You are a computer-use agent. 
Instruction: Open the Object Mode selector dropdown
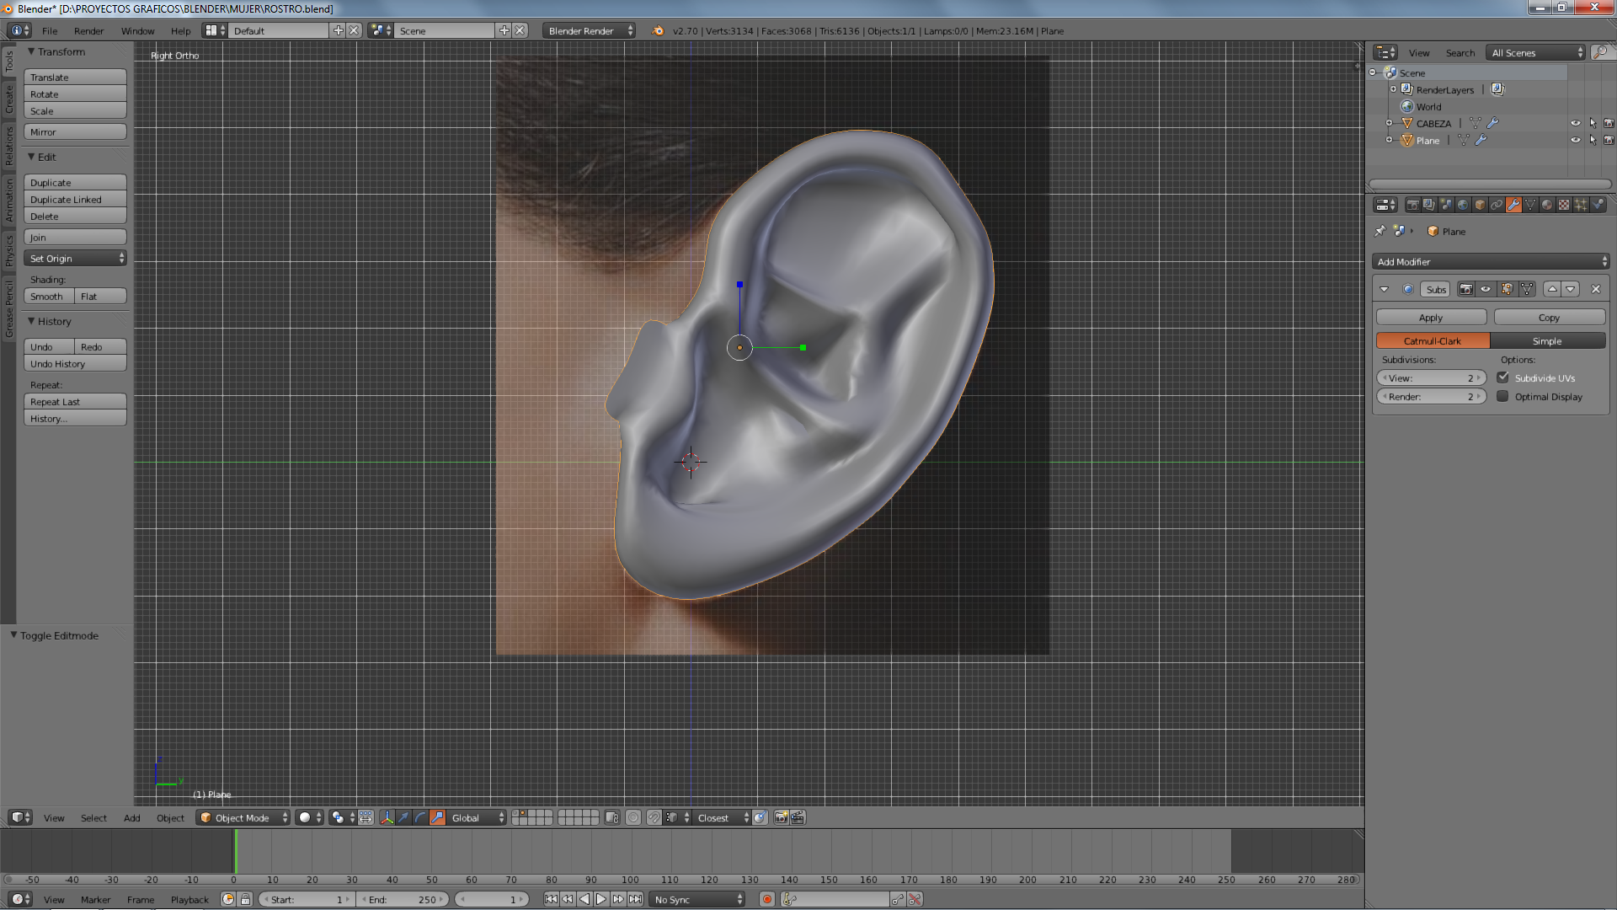(243, 817)
